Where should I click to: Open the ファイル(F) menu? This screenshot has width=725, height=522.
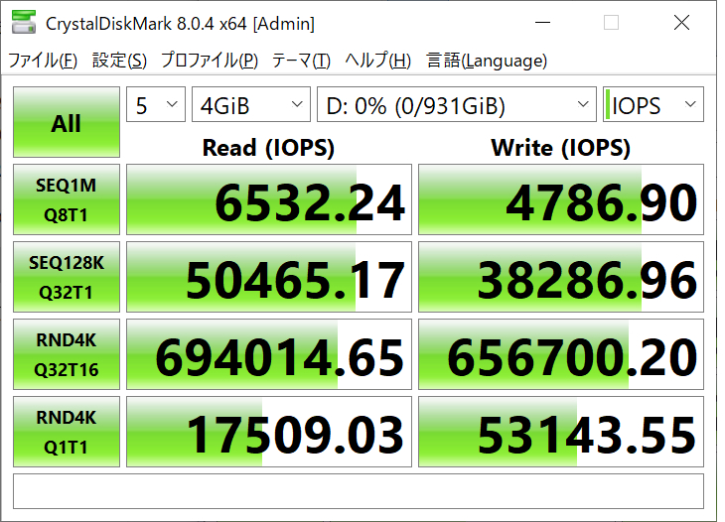click(43, 61)
